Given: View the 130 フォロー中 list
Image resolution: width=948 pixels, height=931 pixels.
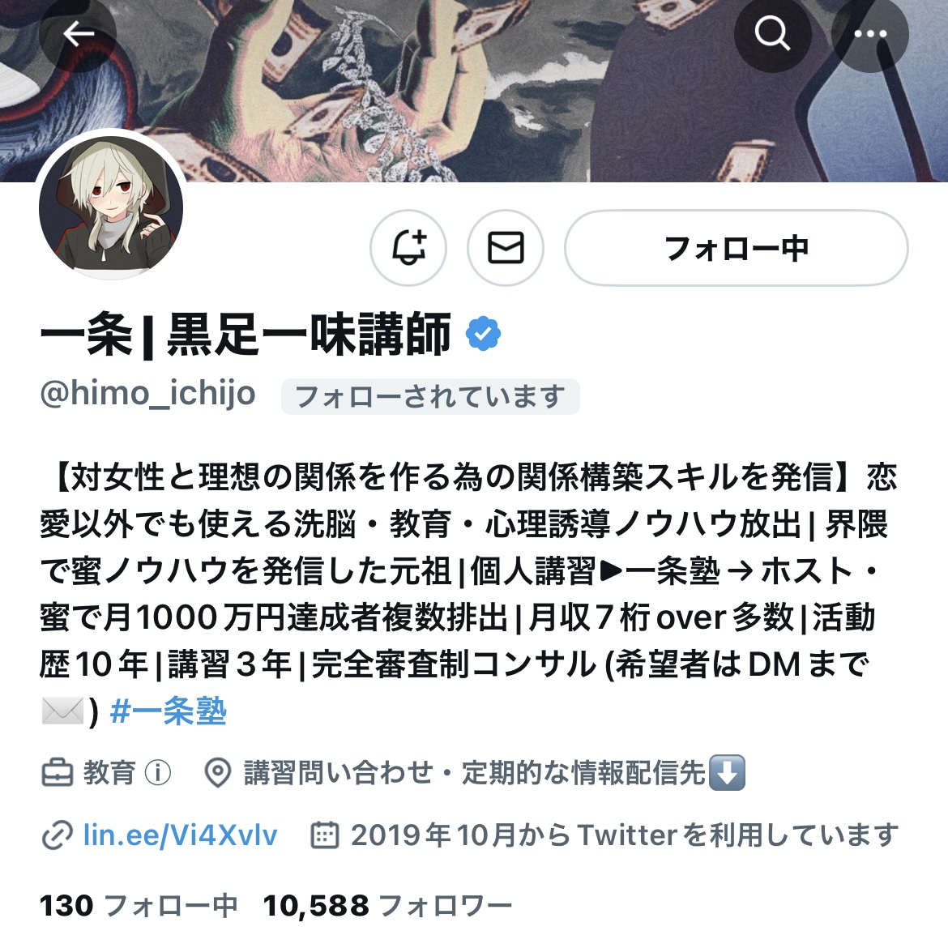Looking at the screenshot, I should [139, 906].
